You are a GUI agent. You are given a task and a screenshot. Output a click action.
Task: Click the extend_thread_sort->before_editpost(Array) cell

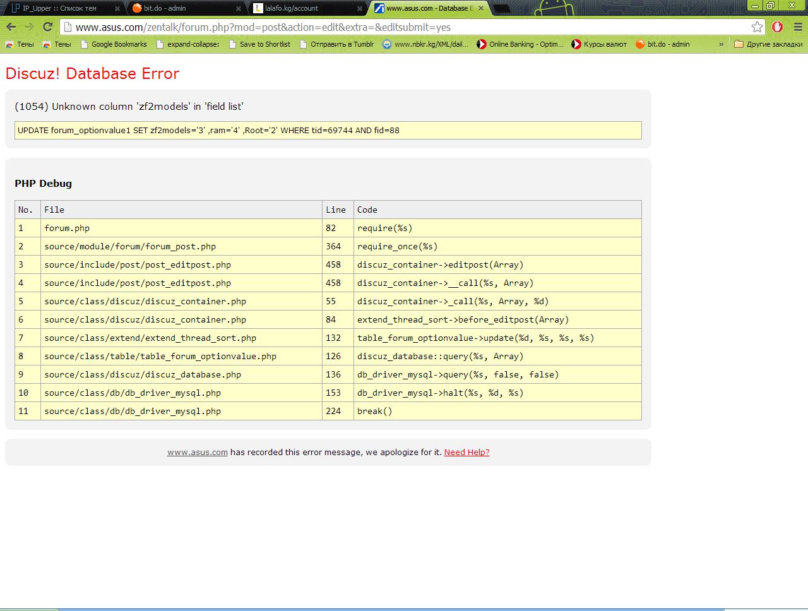coord(497,319)
